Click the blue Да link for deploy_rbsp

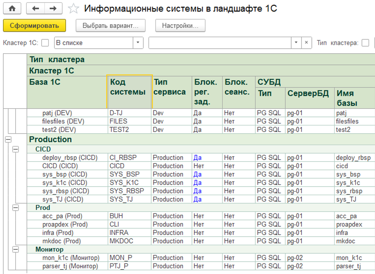(197, 158)
